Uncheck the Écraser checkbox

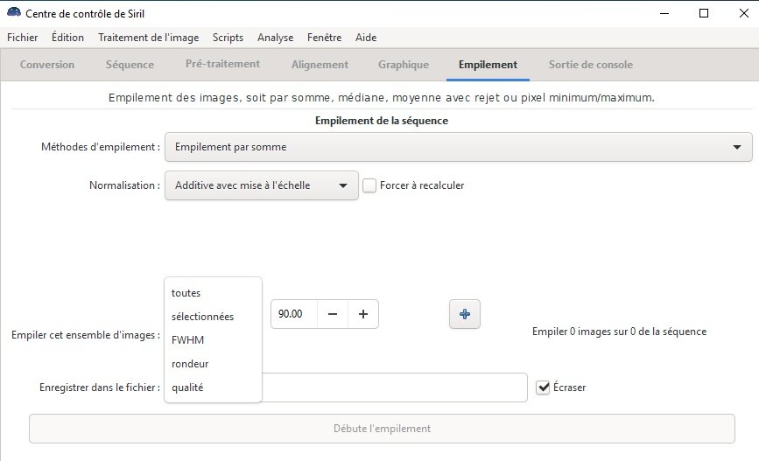pyautogui.click(x=543, y=387)
